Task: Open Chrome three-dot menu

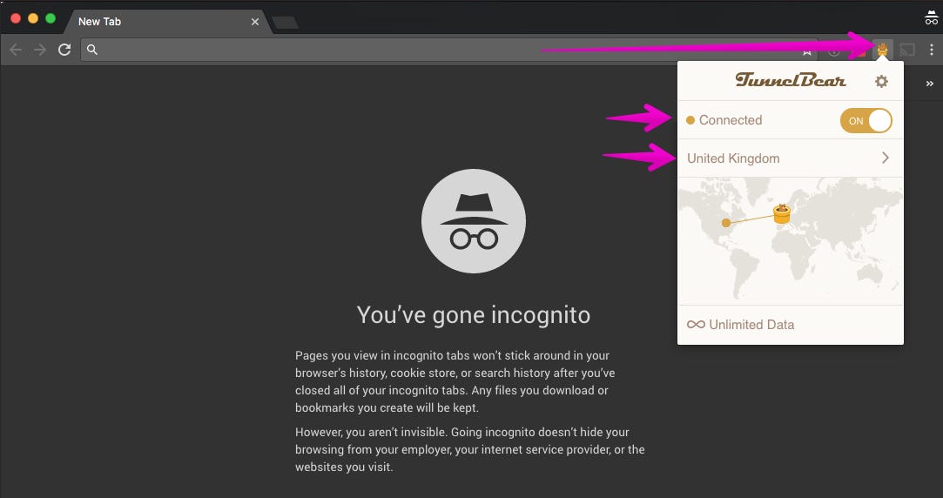Action: pyautogui.click(x=932, y=50)
